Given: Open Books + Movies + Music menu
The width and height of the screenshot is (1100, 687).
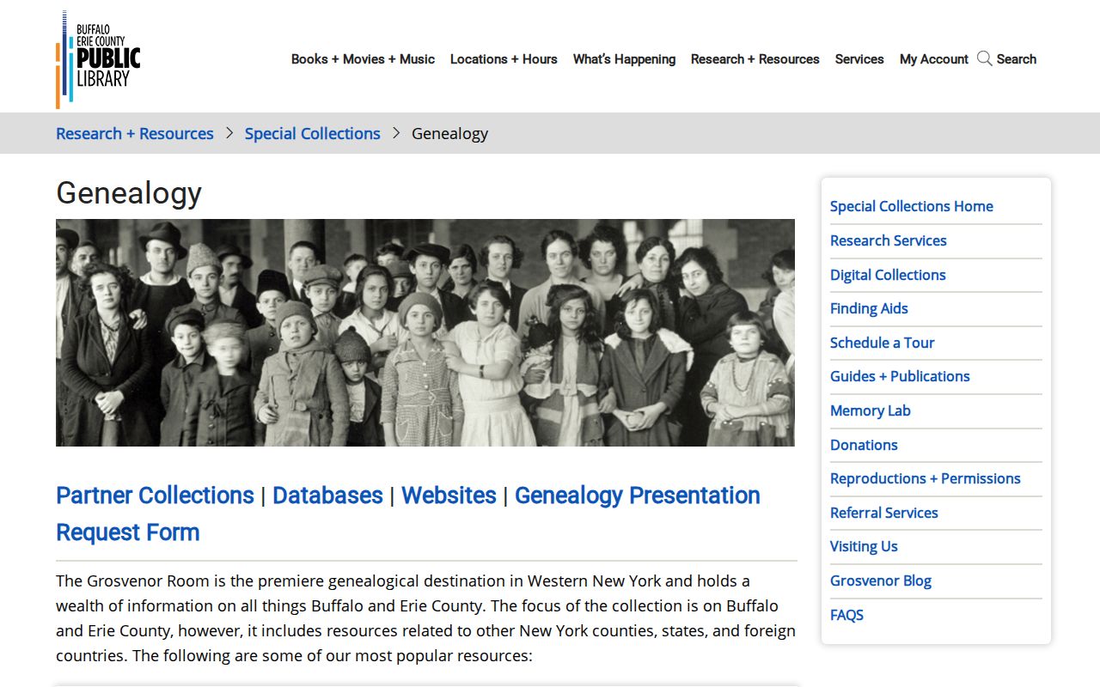Looking at the screenshot, I should tap(363, 59).
